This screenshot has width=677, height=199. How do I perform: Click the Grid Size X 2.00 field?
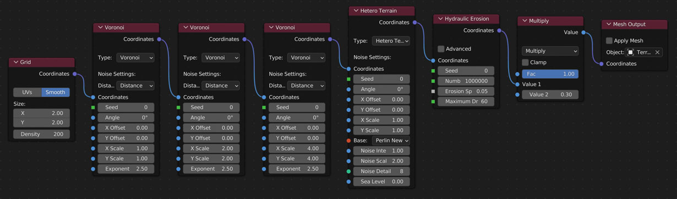41,113
